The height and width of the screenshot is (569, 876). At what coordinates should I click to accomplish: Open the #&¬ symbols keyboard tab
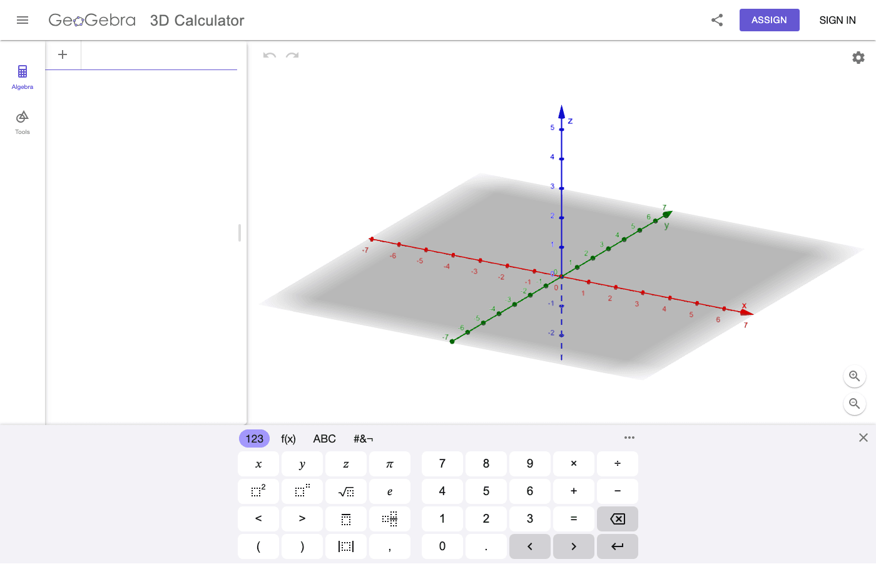[362, 438]
